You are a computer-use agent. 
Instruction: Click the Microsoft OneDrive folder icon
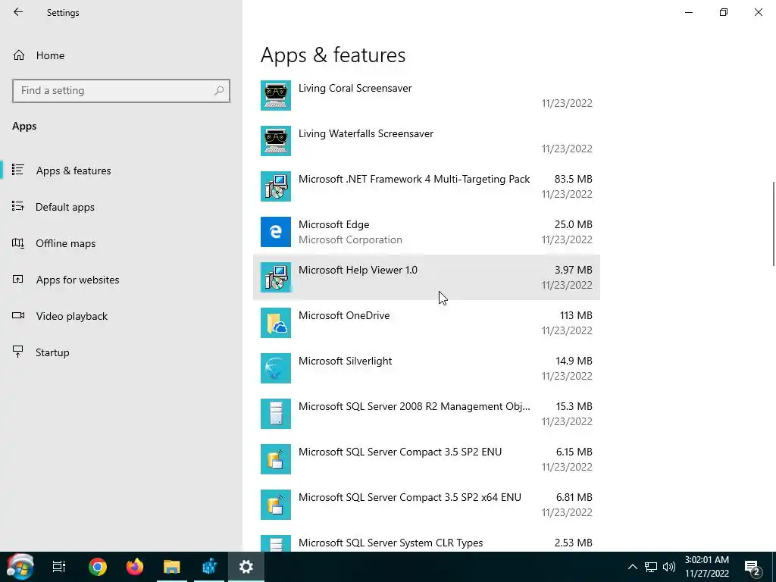276,323
